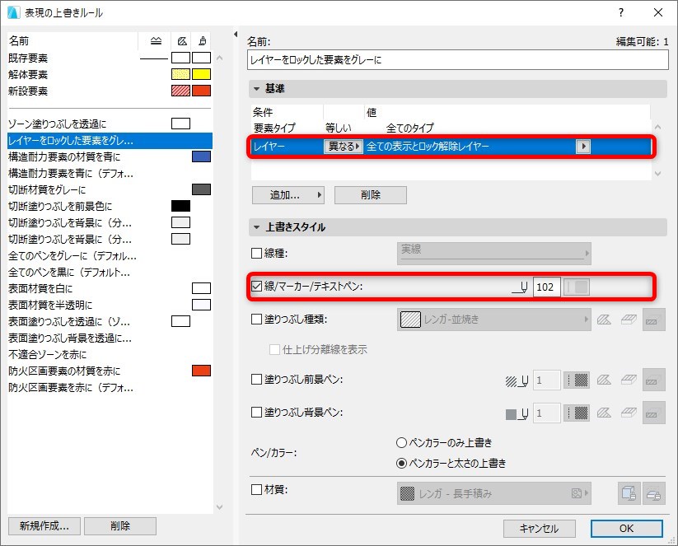Open the 異なる condition dropdown
The width and height of the screenshot is (678, 546).
pyautogui.click(x=344, y=147)
